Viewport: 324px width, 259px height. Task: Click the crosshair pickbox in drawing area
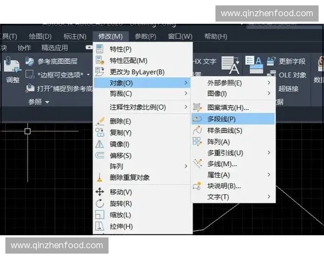click(x=28, y=131)
